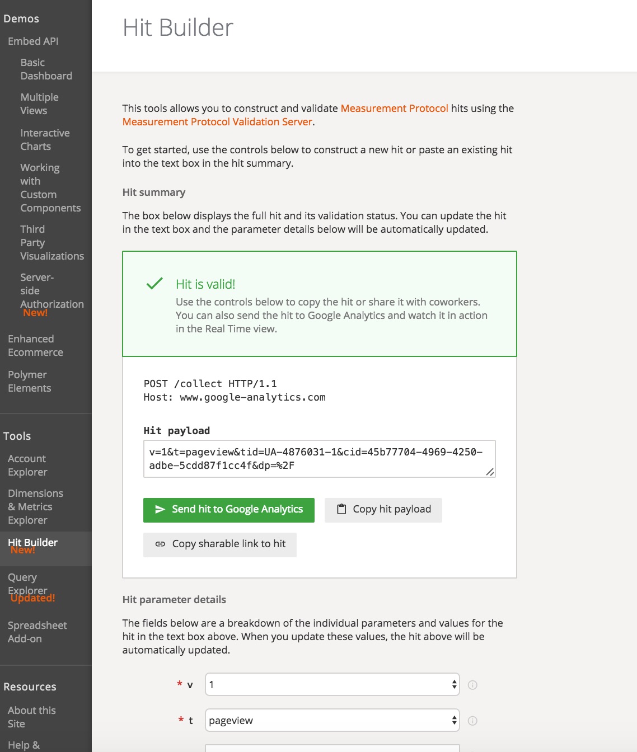Click the resize handle of the hit payload box
The height and width of the screenshot is (752, 637).
click(490, 472)
